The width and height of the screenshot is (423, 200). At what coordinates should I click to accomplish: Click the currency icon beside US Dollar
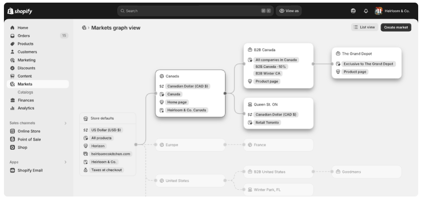[x=85, y=130]
